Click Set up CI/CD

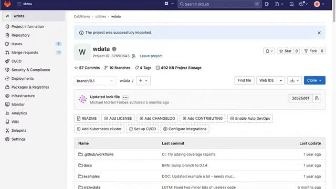coord(142,129)
